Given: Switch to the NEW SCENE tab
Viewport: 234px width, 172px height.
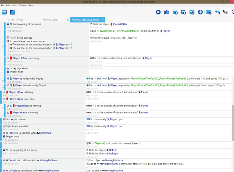Looking at the screenshot, I should 50,20.
